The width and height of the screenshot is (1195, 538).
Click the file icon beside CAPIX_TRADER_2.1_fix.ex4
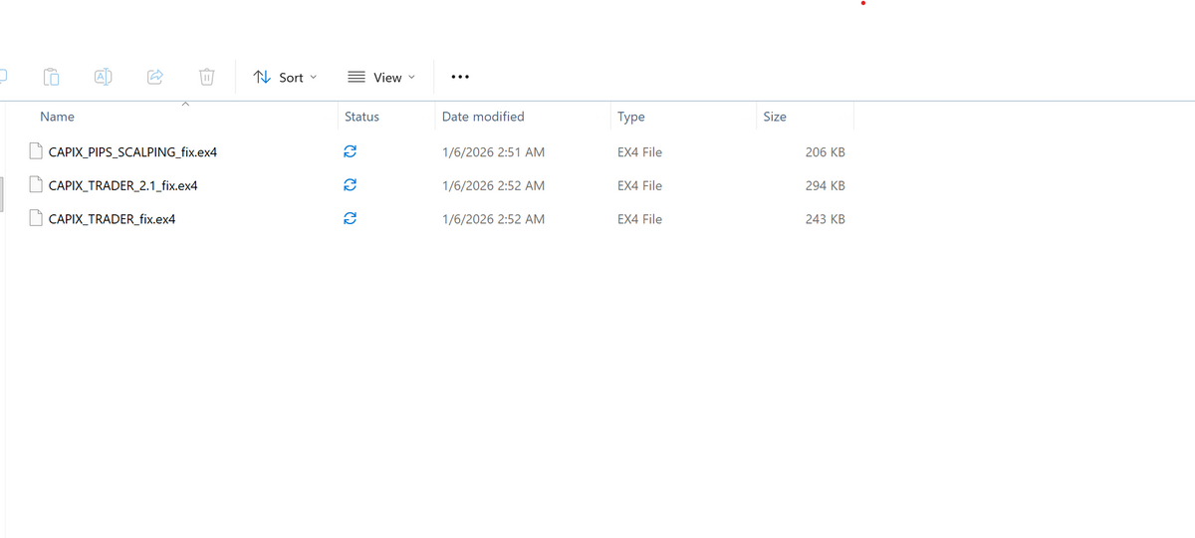click(x=37, y=185)
